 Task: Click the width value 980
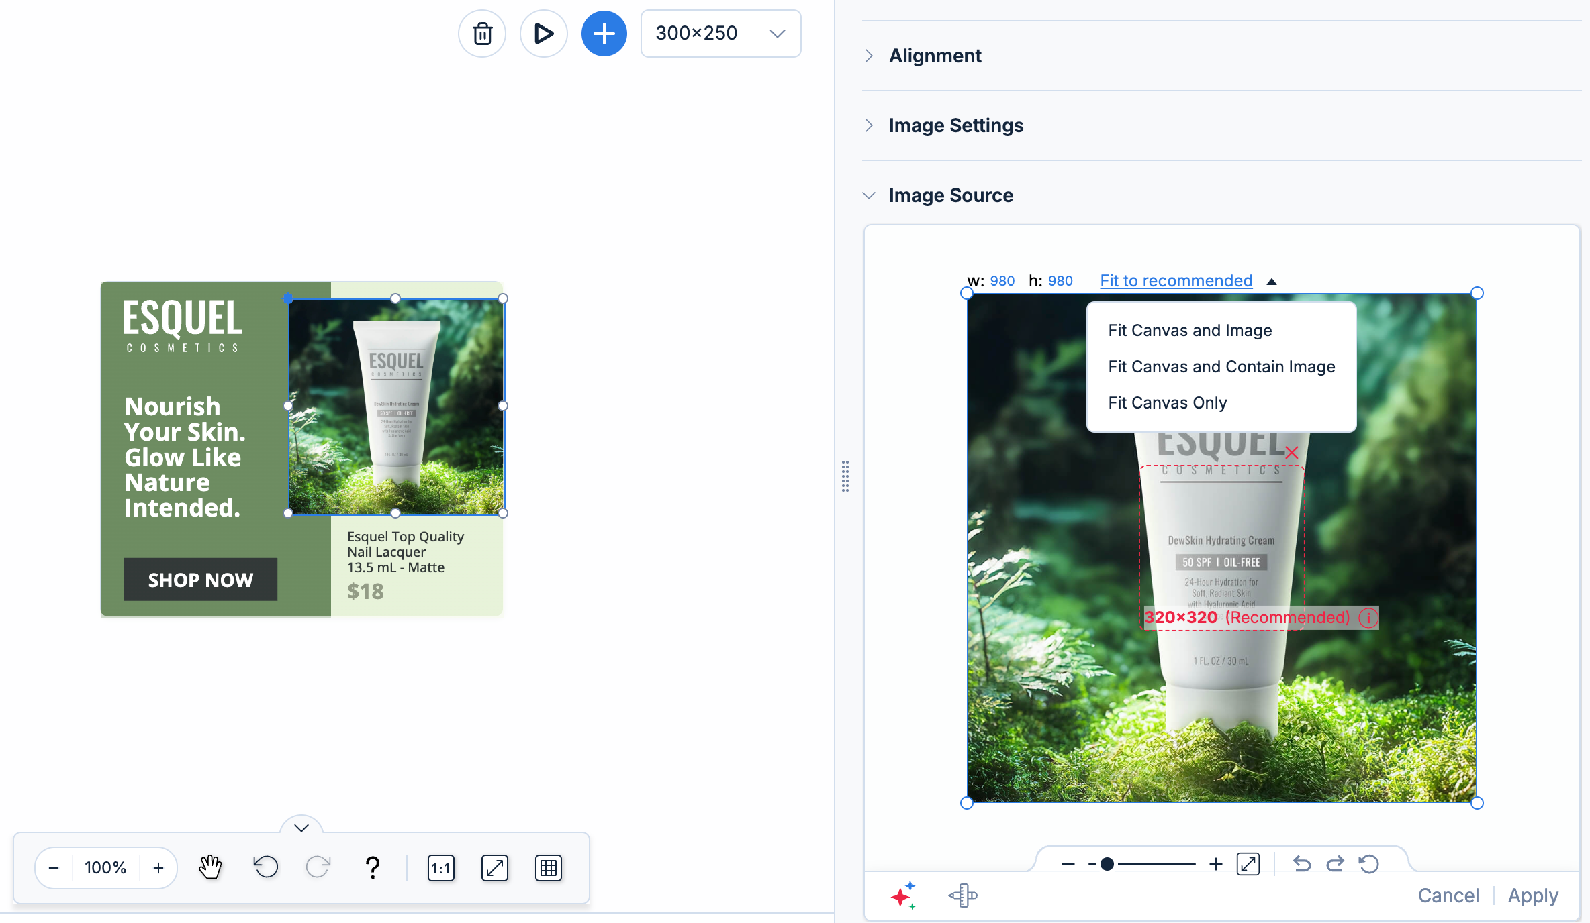click(1002, 281)
